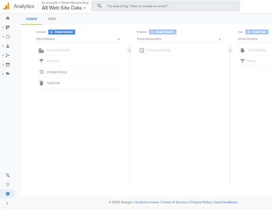Click the Create Property button

click(163, 32)
